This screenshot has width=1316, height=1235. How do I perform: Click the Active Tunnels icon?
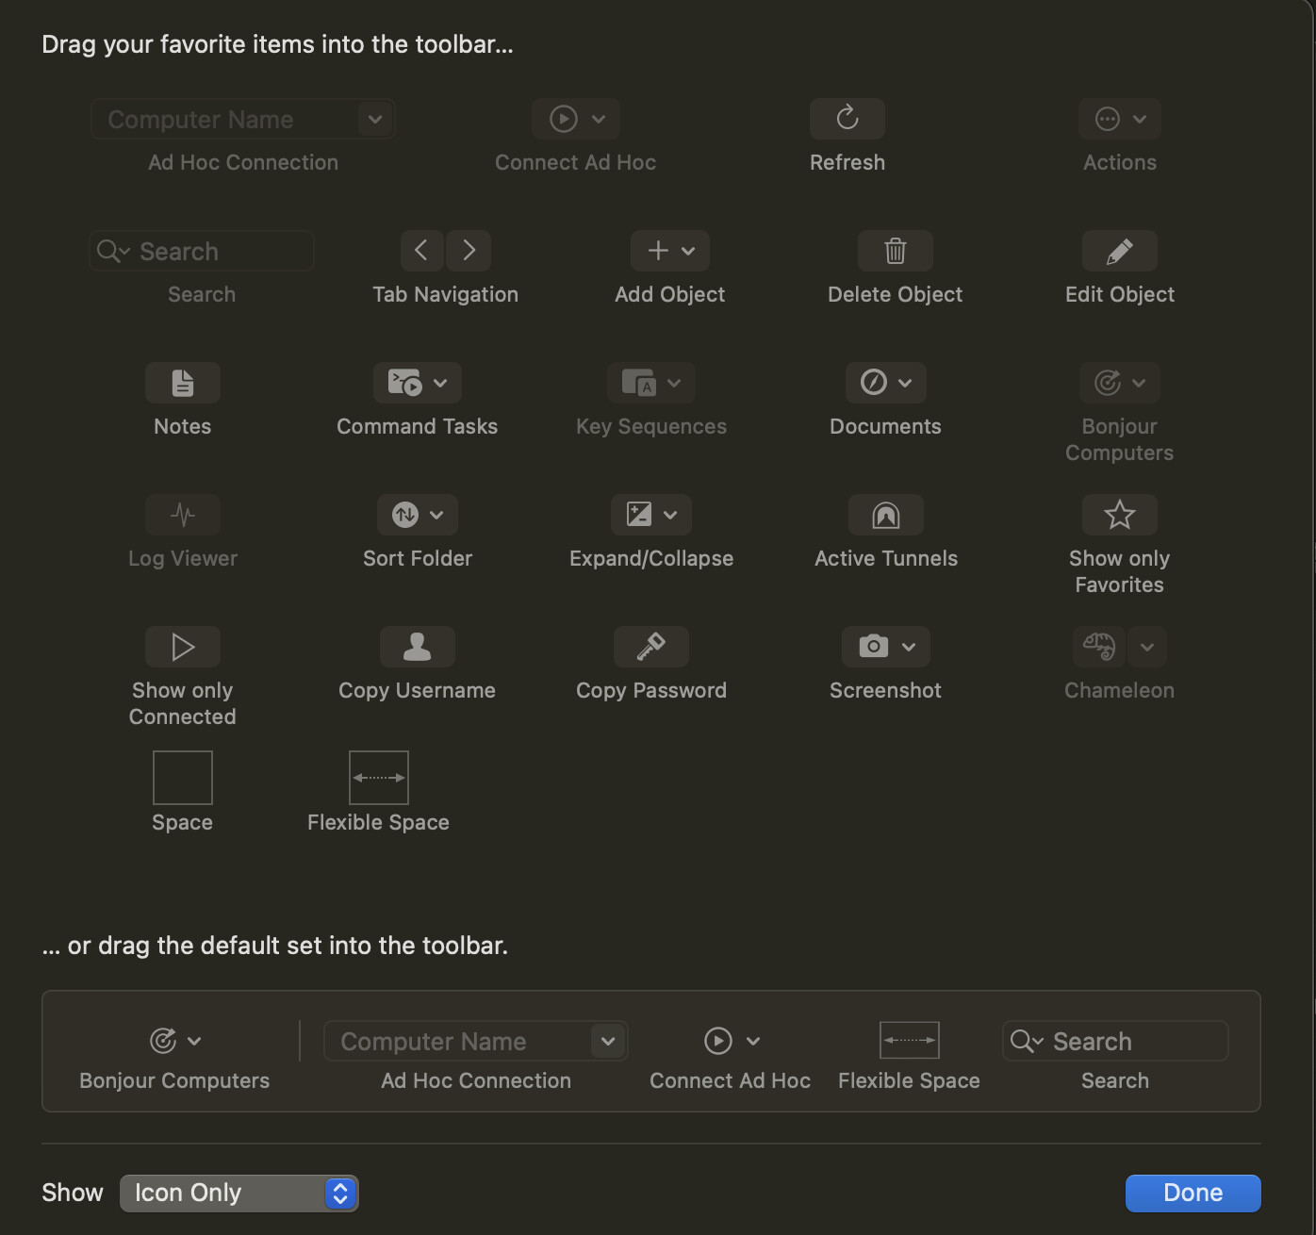click(885, 515)
